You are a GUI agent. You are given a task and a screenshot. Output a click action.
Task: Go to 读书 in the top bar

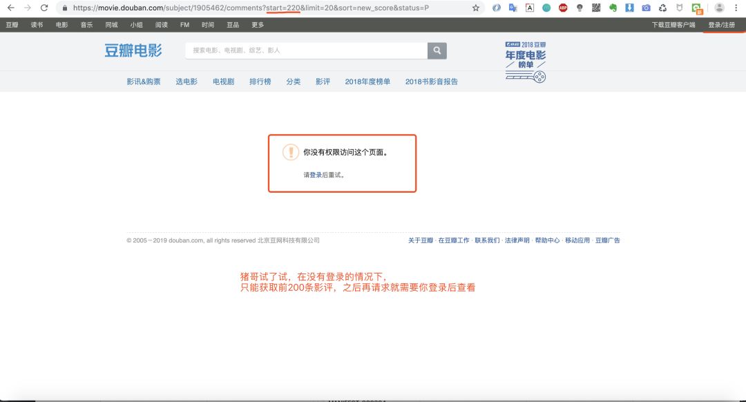coord(37,25)
